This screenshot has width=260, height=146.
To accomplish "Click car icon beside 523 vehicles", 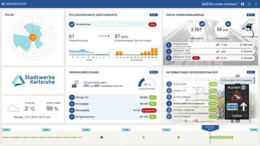I will pos(218,52).
